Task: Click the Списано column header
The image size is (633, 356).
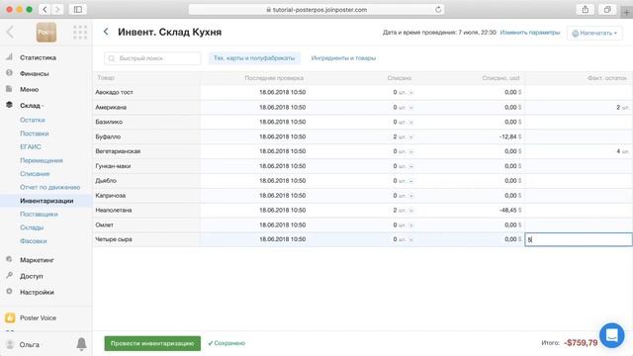Action: 399,78
